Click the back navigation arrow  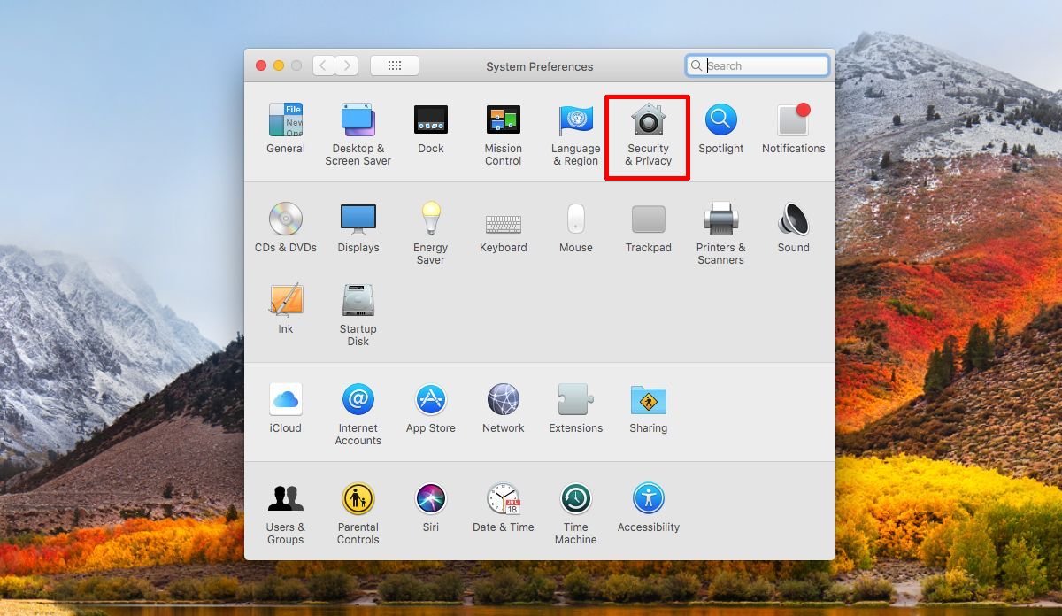324,65
